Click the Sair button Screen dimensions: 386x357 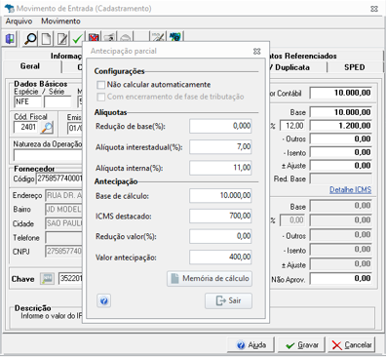point(228,300)
